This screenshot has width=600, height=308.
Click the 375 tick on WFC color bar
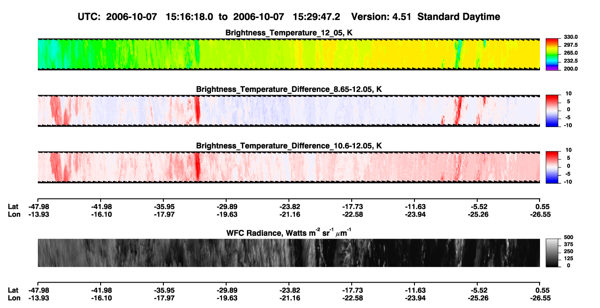(569, 244)
